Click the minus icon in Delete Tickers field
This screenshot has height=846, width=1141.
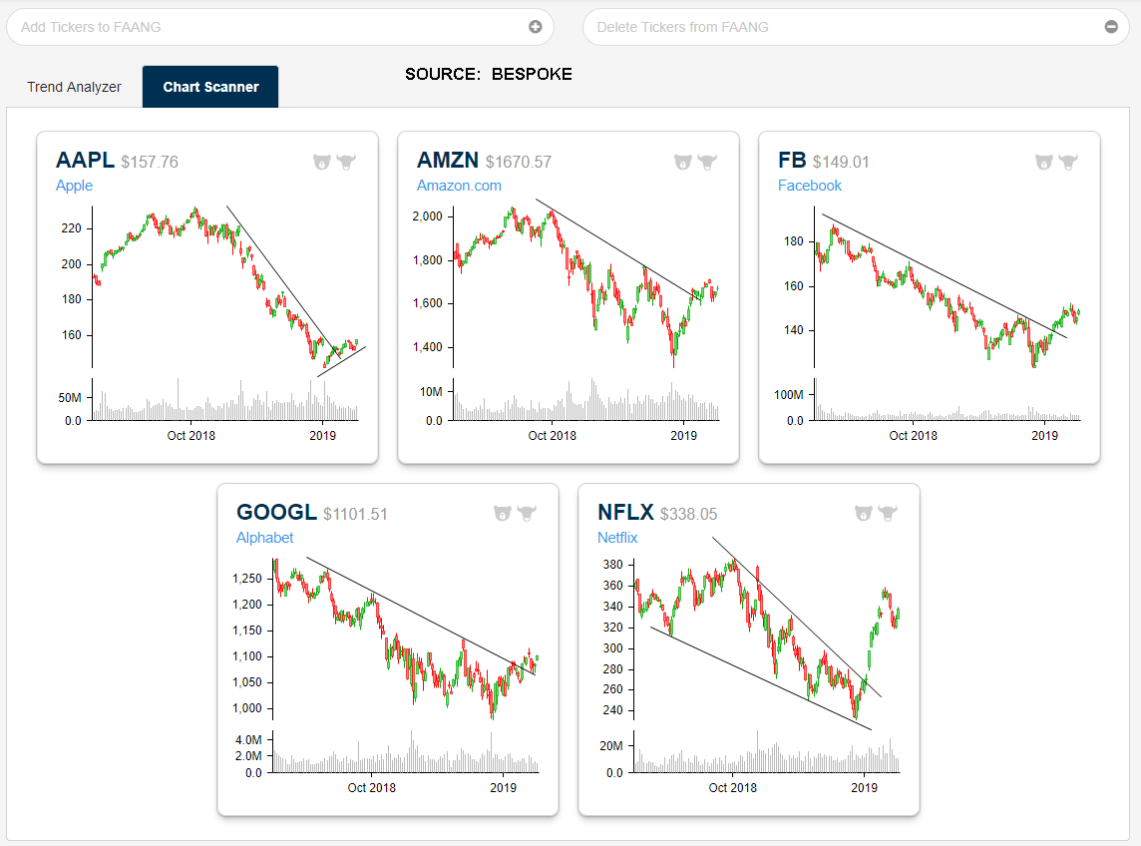(x=1111, y=27)
